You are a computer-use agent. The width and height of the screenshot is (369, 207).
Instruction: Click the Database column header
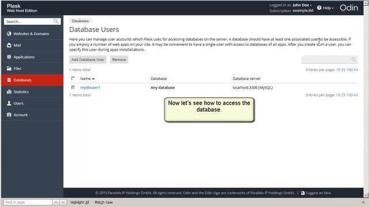[x=159, y=78]
